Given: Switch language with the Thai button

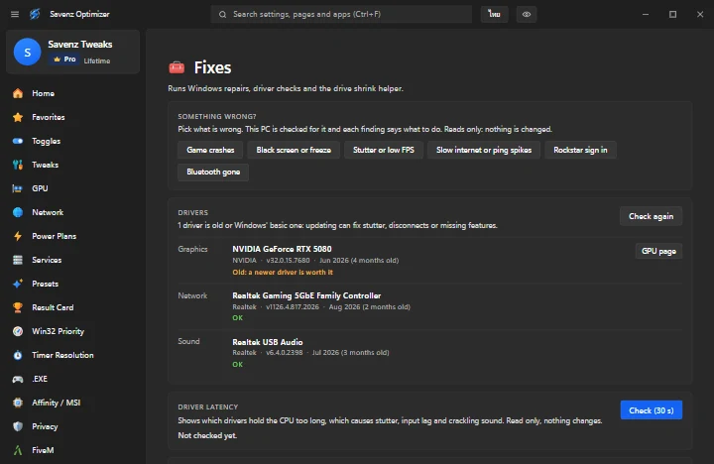Looking at the screenshot, I should click(495, 14).
